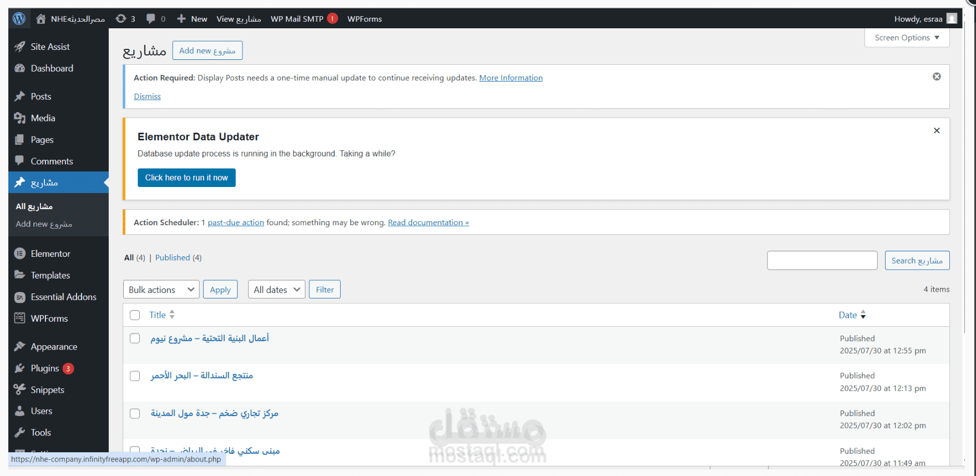Image resolution: width=976 pixels, height=476 pixels.
Task: Dismiss the Display Posts notice with circle X
Action: [x=937, y=77]
